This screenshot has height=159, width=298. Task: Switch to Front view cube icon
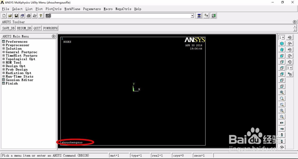(x=282, y=56)
